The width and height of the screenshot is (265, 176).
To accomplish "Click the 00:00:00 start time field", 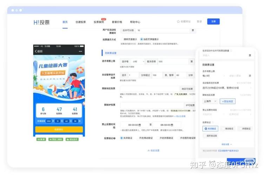I will (134, 125).
